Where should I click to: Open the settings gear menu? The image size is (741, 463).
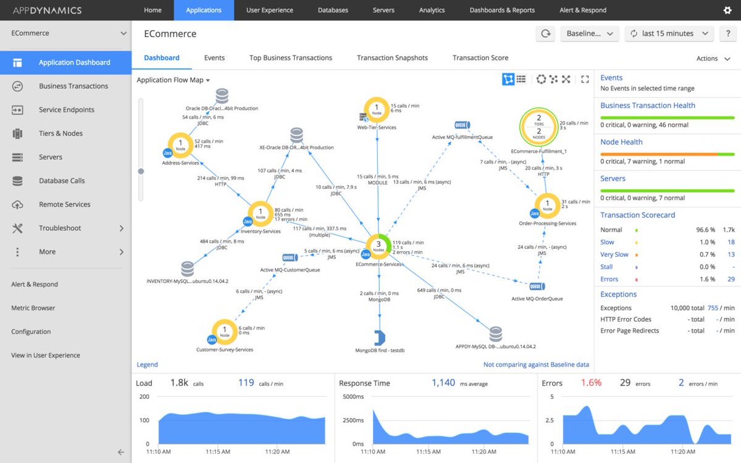coord(727,10)
